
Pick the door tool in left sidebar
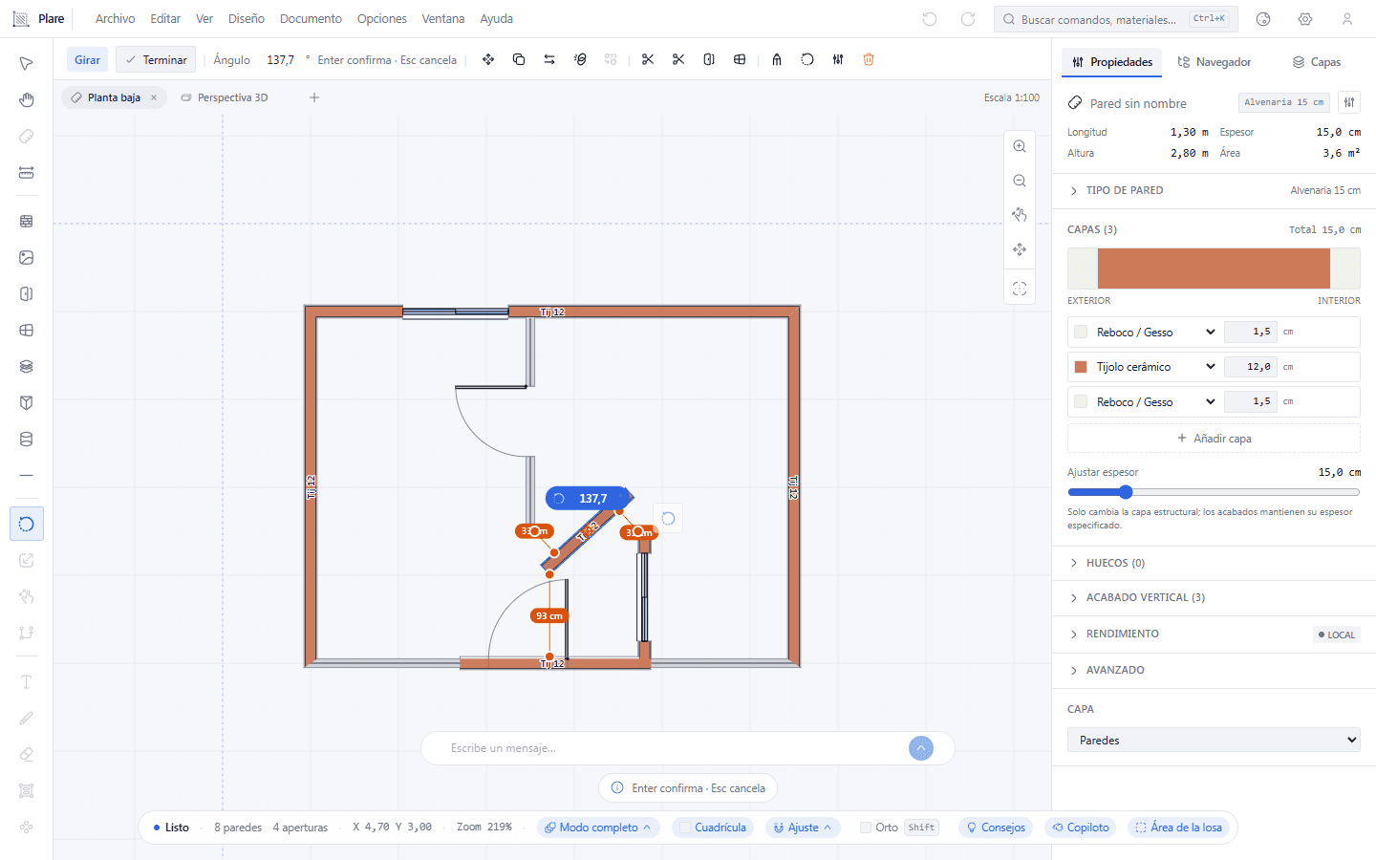[27, 293]
